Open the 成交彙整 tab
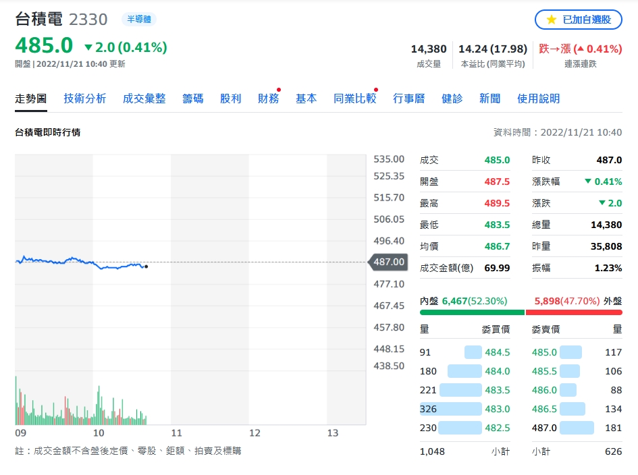Viewport: 638px width, 475px height. point(144,99)
